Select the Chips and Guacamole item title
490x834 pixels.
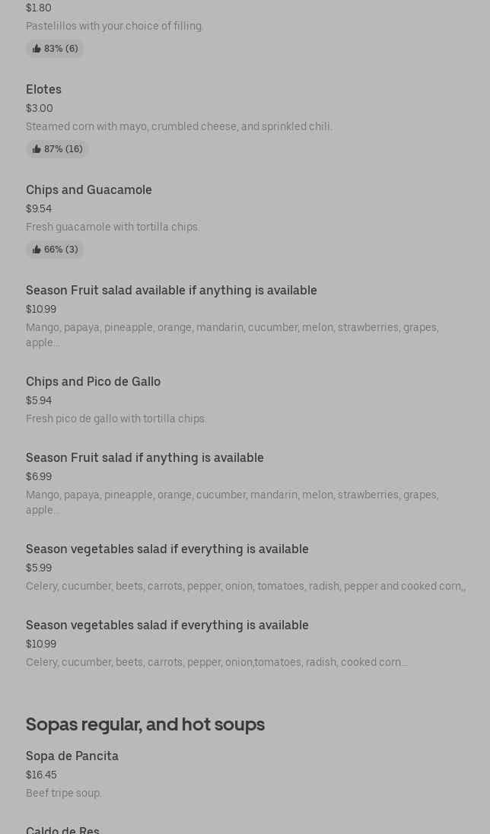click(x=89, y=190)
